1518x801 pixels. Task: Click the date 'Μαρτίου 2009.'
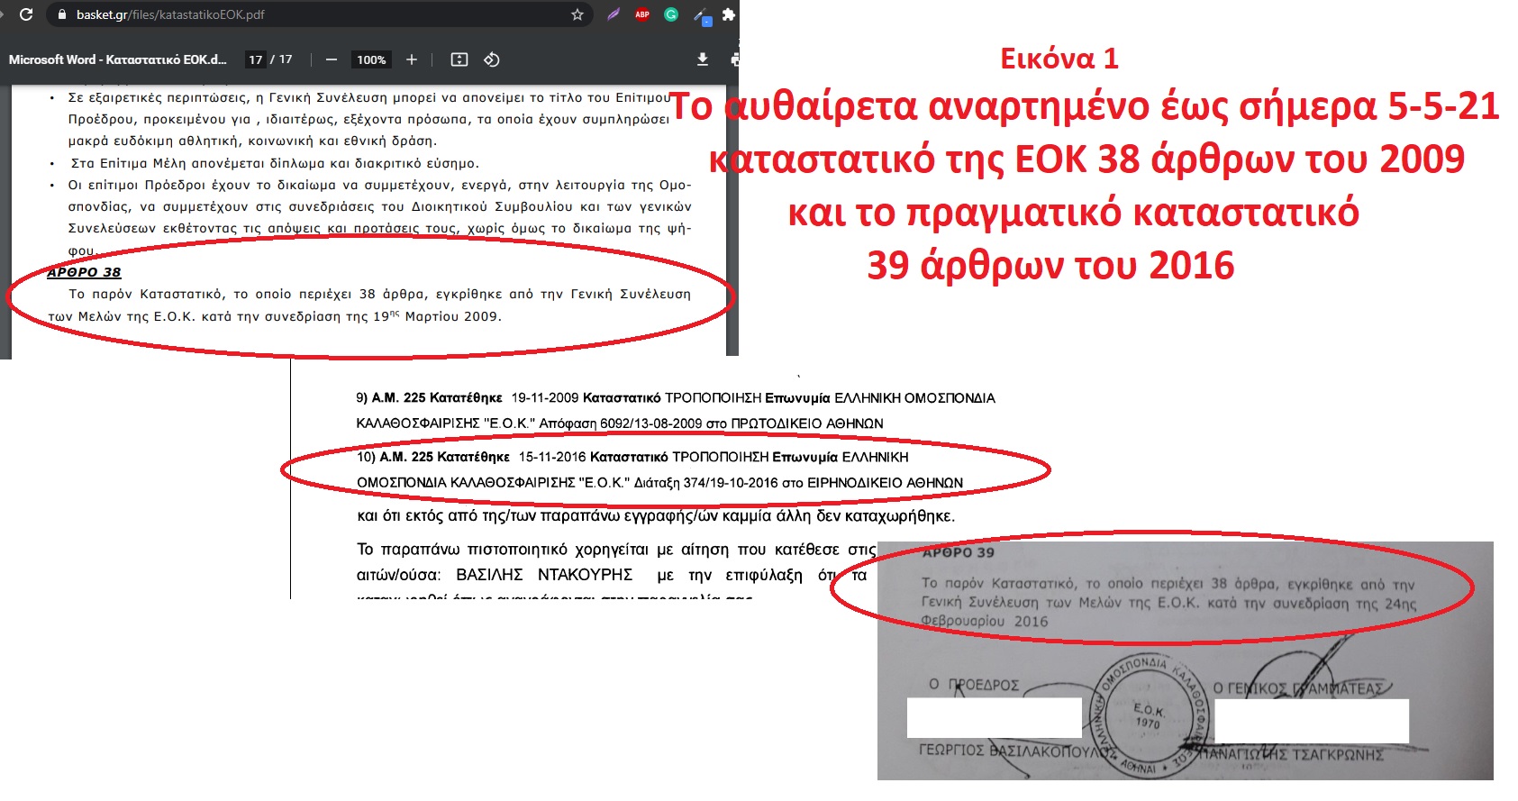pos(453,316)
